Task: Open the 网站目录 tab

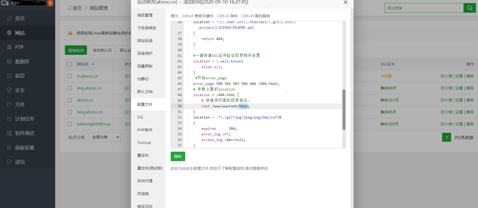Action: [x=148, y=41]
